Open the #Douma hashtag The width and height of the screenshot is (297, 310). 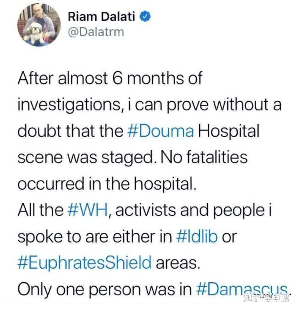(161, 131)
